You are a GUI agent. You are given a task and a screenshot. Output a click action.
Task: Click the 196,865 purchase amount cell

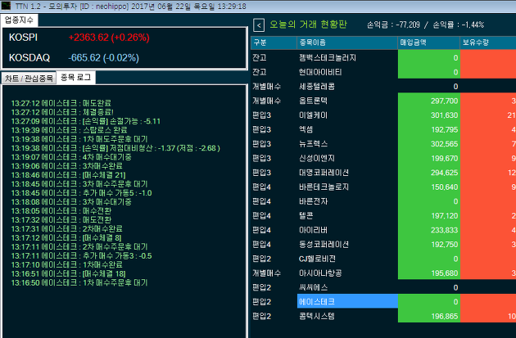[429, 316]
